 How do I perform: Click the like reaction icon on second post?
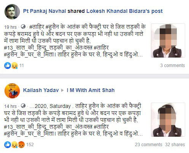[x=8, y=145]
